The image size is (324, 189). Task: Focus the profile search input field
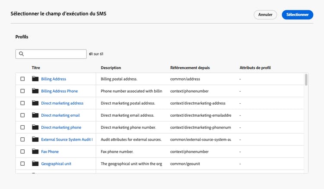[55, 54]
